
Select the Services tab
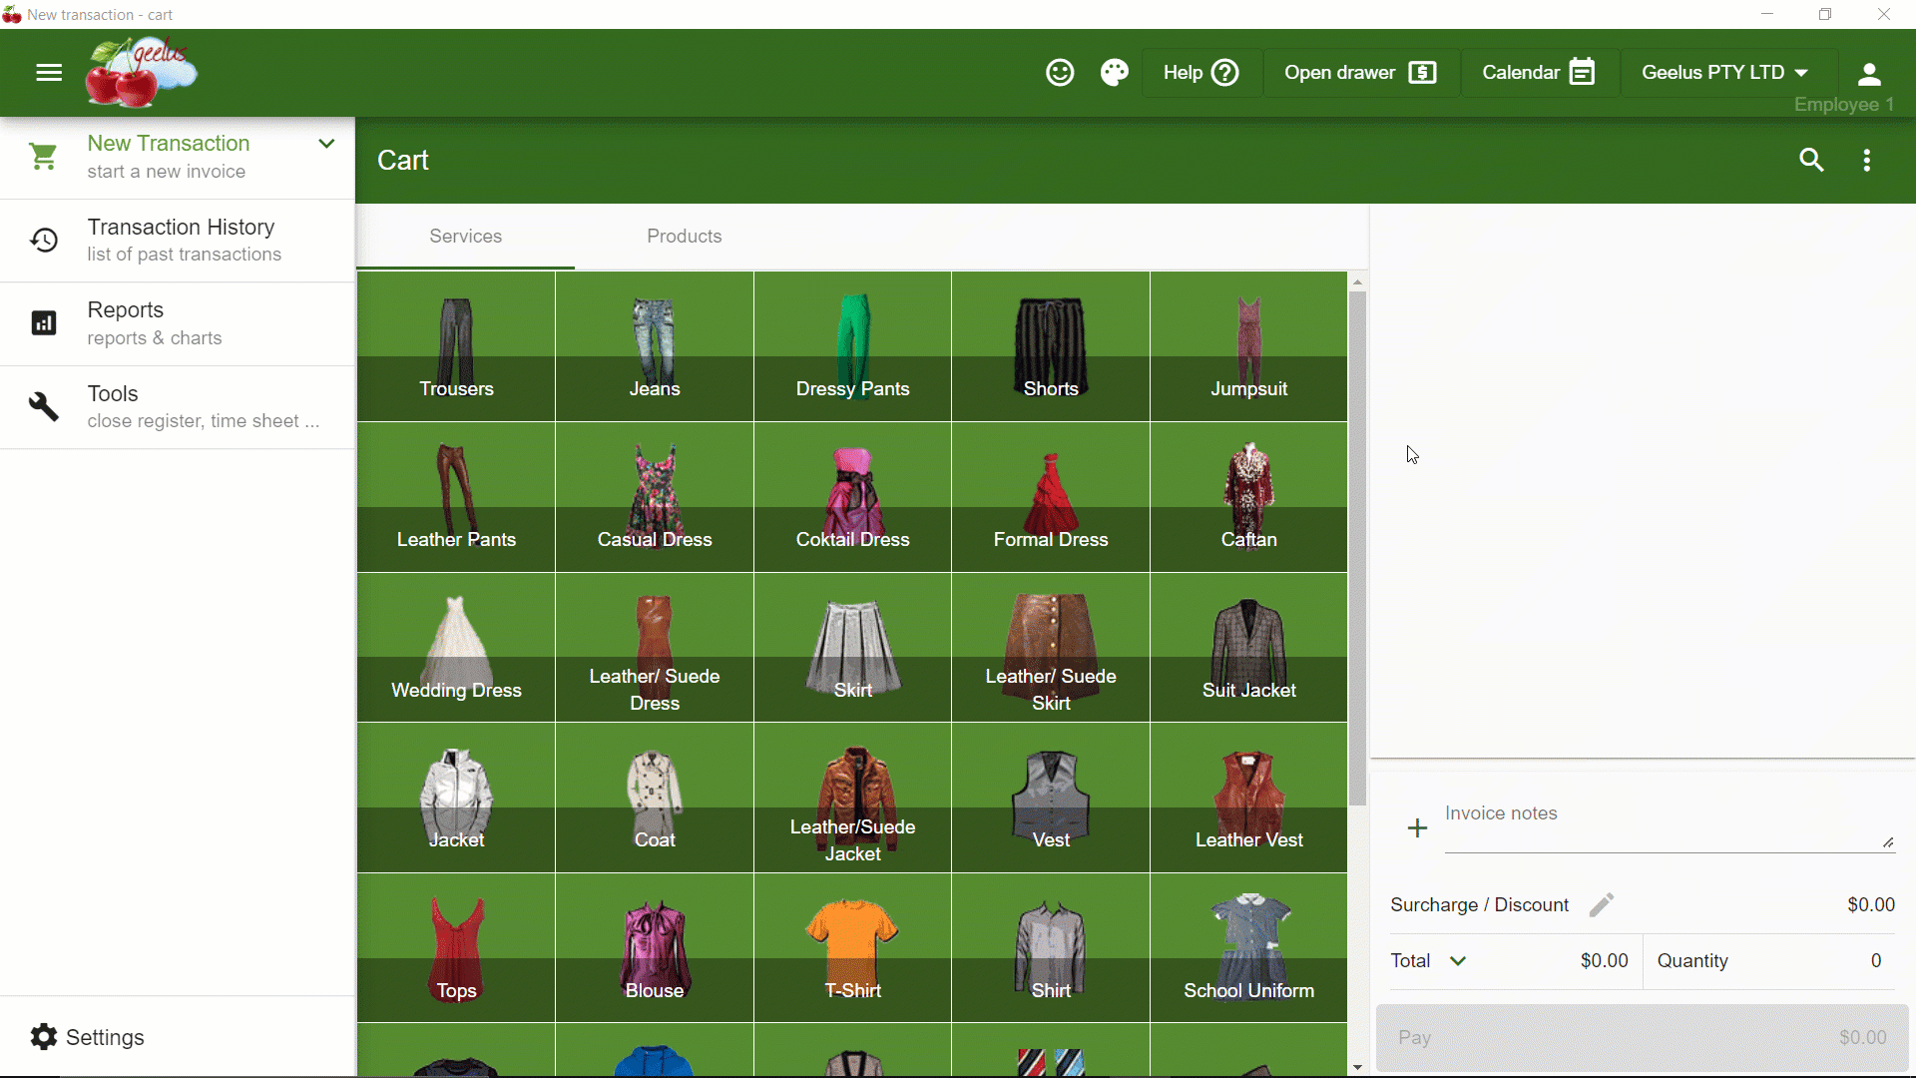click(x=465, y=237)
